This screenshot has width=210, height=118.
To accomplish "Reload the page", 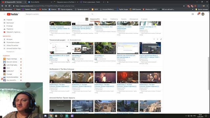I will (9, 6).
